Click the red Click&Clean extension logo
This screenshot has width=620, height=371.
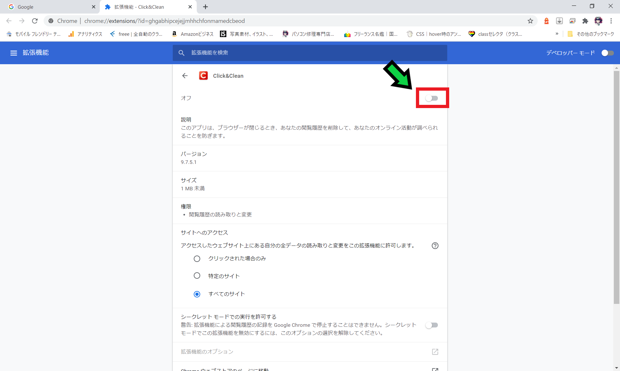tap(203, 76)
